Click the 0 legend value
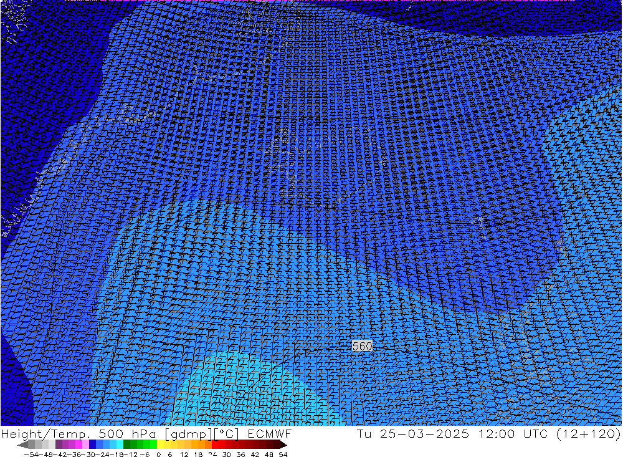This screenshot has height=457, width=623. click(x=158, y=455)
